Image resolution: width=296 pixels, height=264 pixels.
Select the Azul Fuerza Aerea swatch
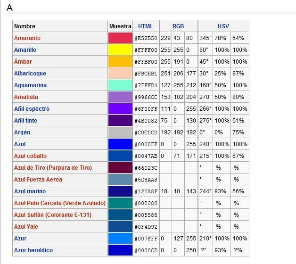click(120, 180)
